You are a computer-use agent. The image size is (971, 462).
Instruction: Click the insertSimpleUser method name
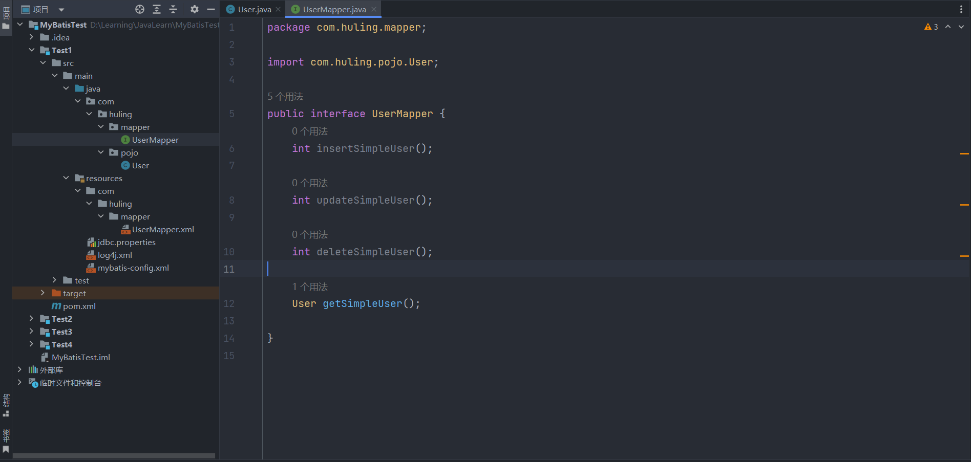366,148
